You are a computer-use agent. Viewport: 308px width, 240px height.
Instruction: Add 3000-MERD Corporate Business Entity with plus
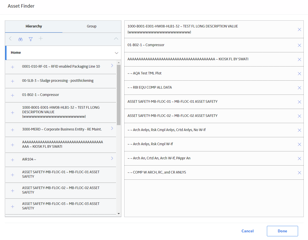pyautogui.click(x=12, y=130)
